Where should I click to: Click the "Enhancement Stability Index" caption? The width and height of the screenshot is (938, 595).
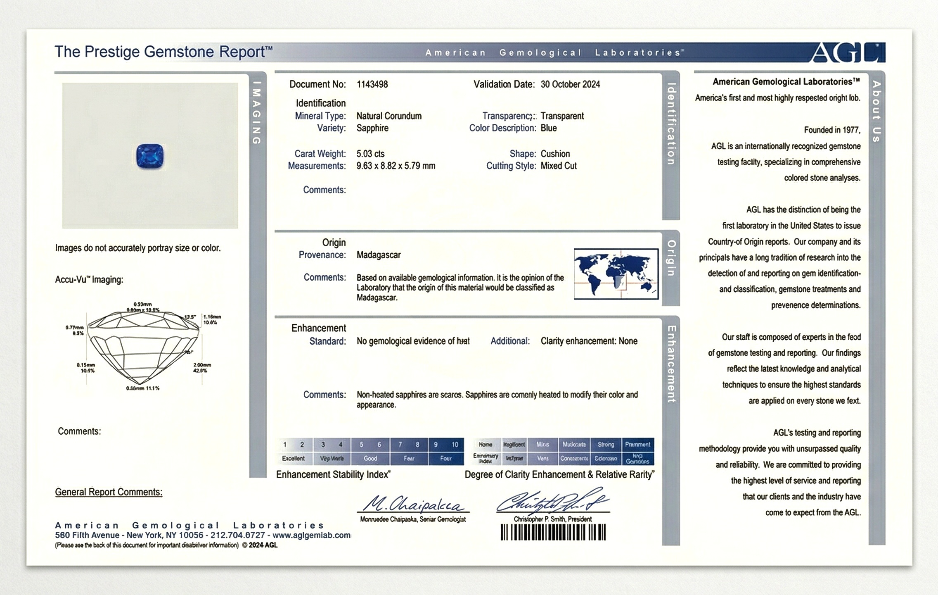coord(333,475)
